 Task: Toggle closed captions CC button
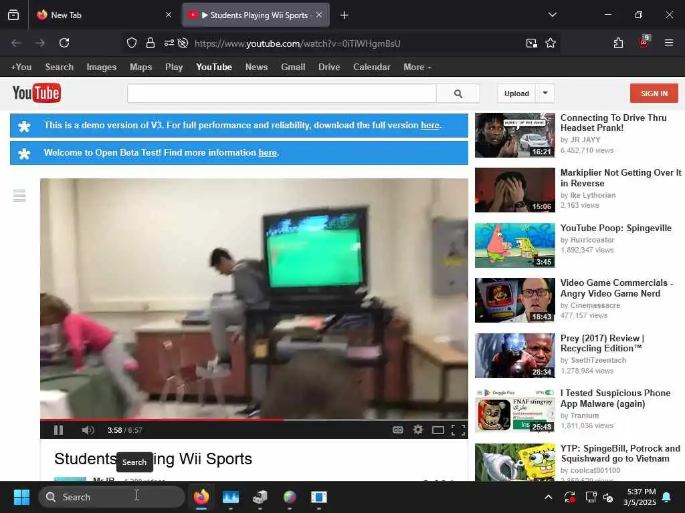point(397,430)
